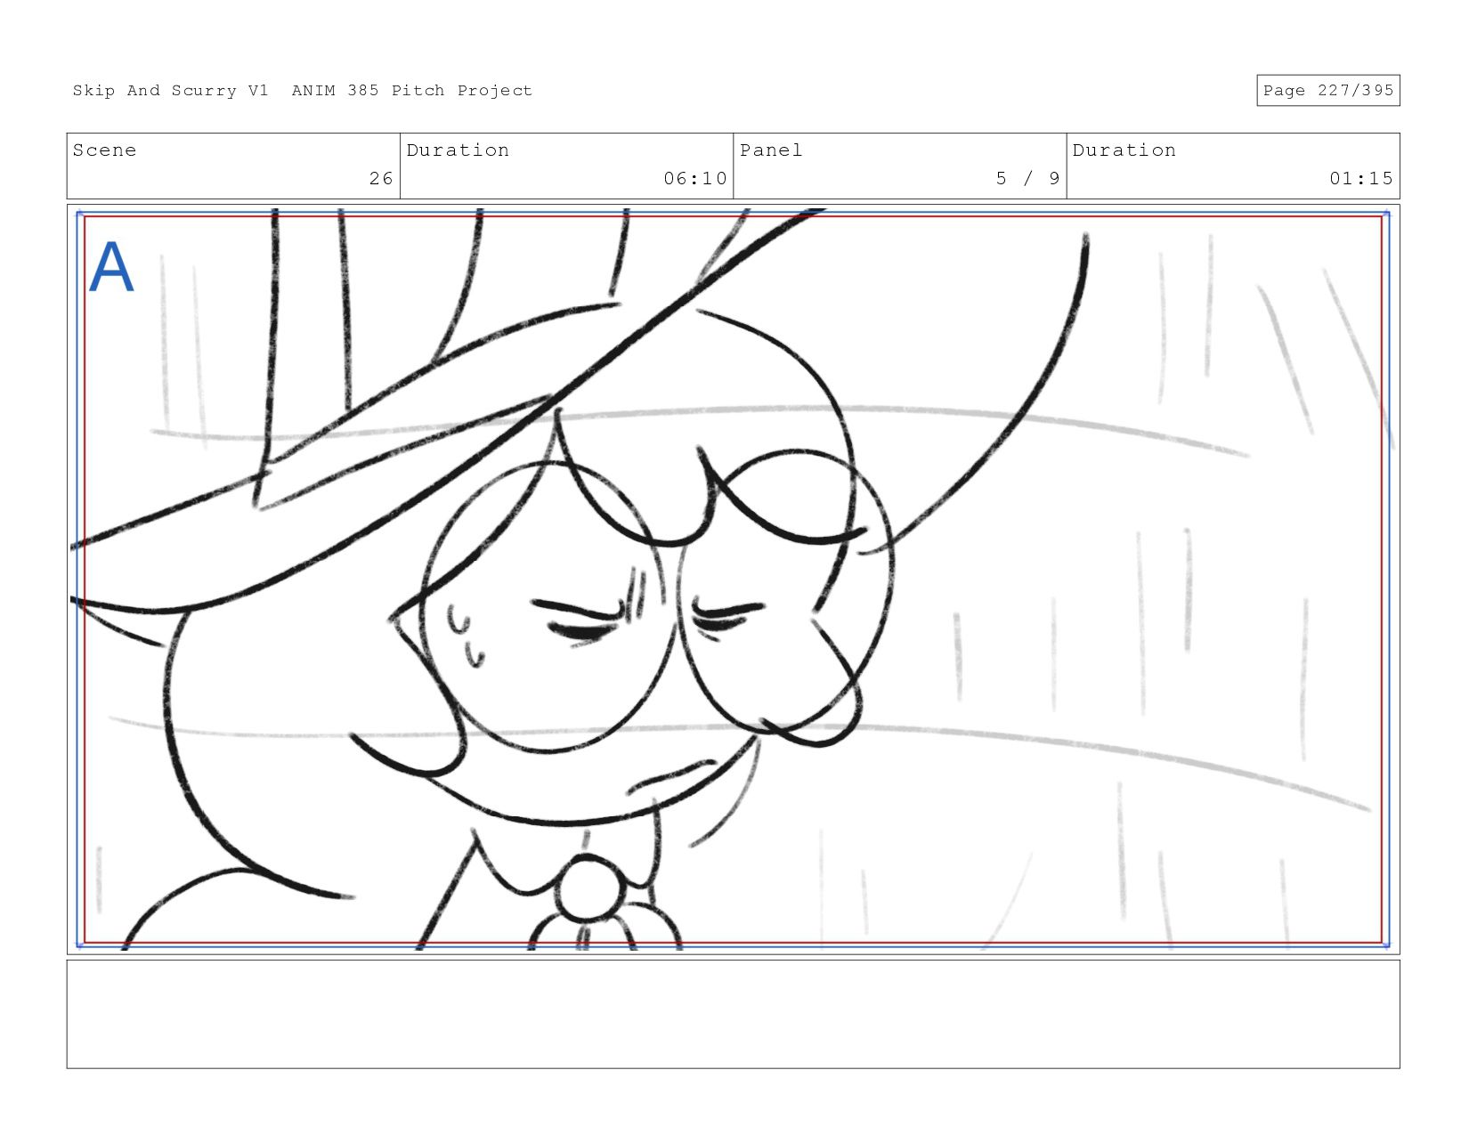The image size is (1469, 1135).
Task: Click the 'ANIM 385 Pitch Project' header text
Action: [x=412, y=91]
